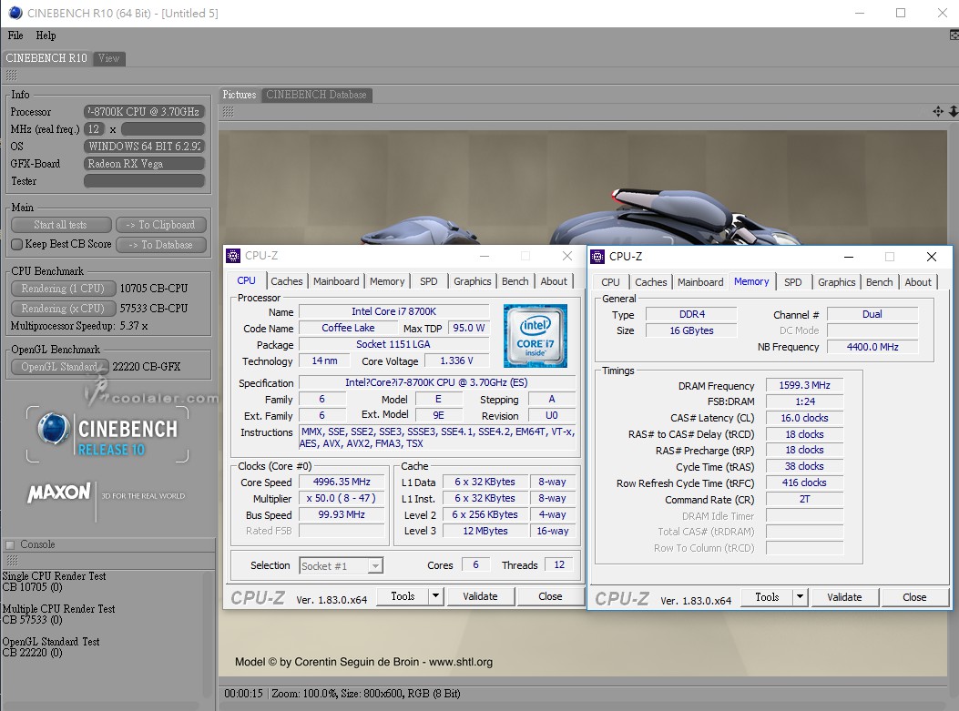The width and height of the screenshot is (959, 711).
Task: Open the File menu
Action: click(x=15, y=36)
